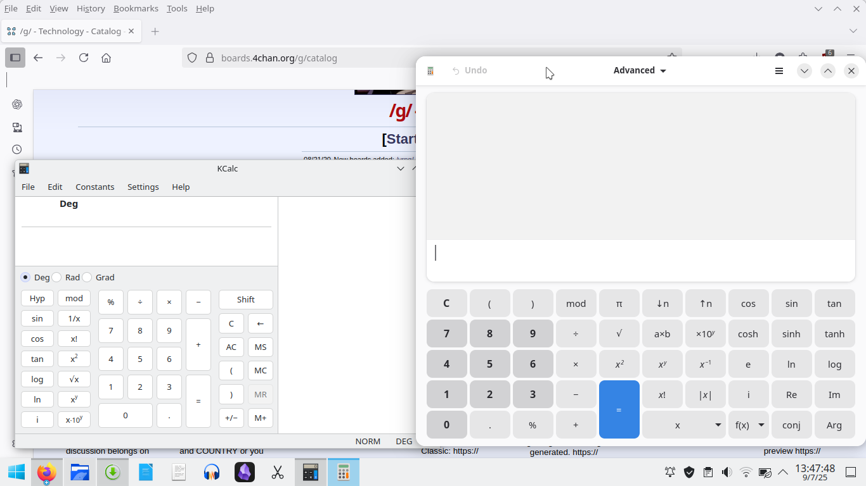Open Windows-style start menu on taskbar
Viewport: 866px width, 486px height.
(16, 472)
